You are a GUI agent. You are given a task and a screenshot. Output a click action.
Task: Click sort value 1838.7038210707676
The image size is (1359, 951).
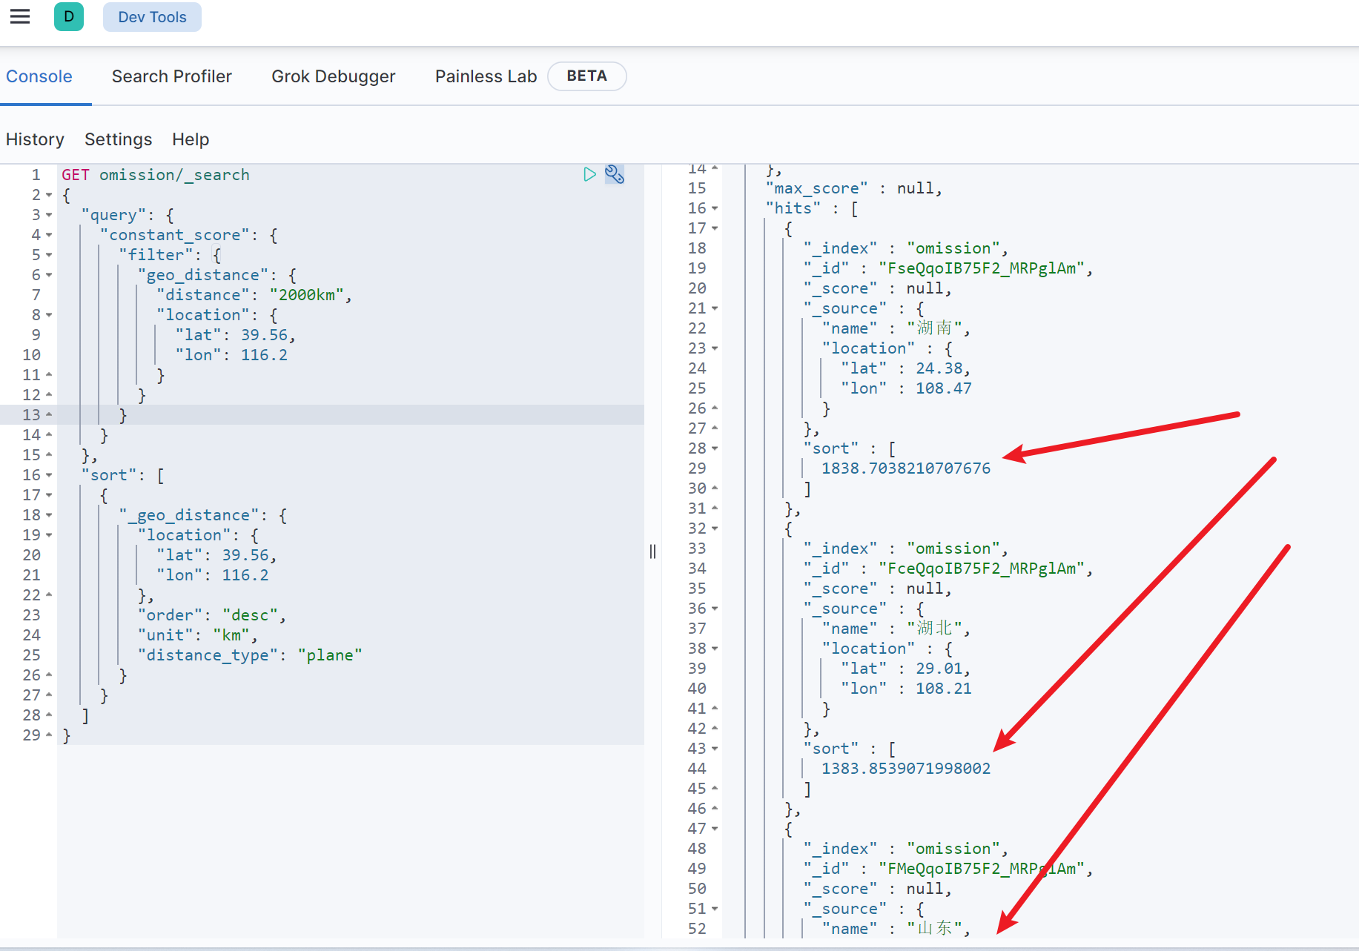[x=906, y=468]
